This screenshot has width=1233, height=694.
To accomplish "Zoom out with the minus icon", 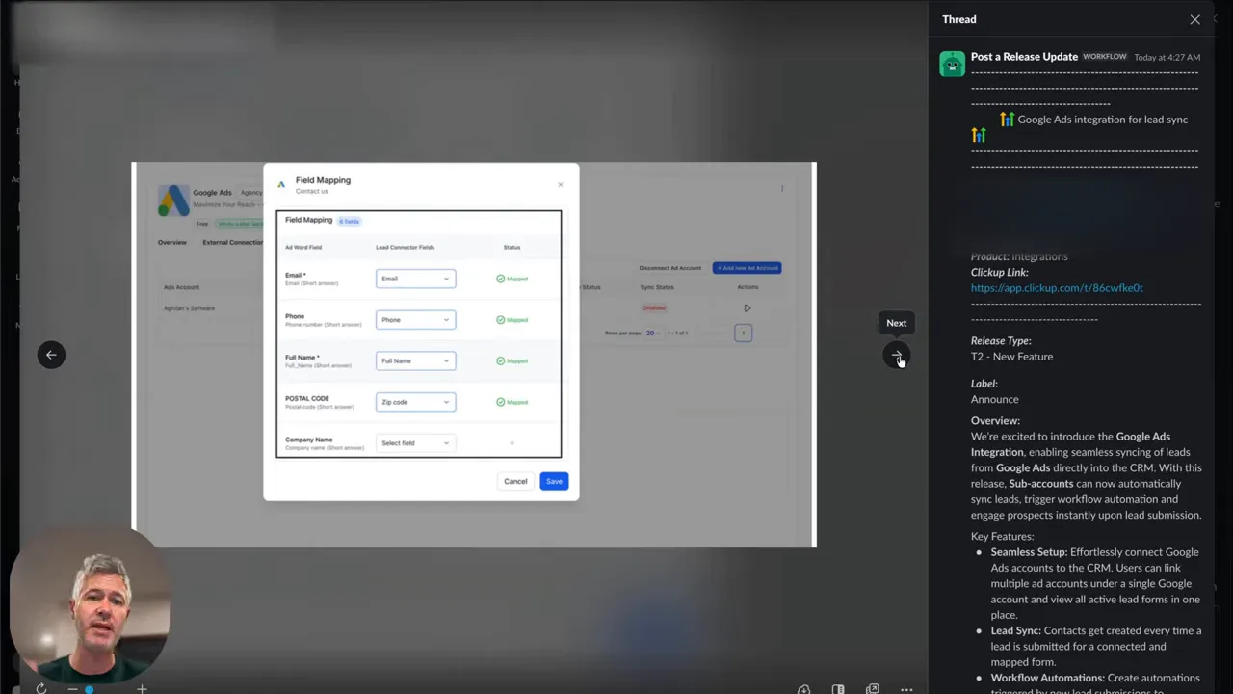I will tap(72, 689).
